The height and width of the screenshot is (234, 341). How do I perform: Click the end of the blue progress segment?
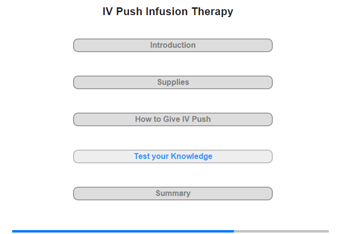tap(233, 231)
